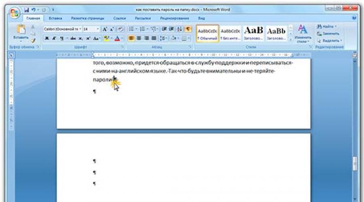Apply Обычный style from gallery
The width and height of the screenshot is (364, 202).
point(207,34)
